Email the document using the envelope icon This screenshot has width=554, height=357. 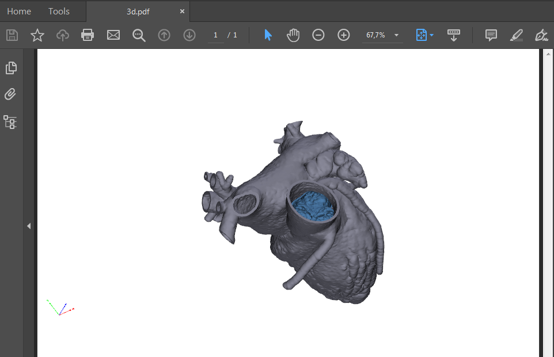(113, 35)
